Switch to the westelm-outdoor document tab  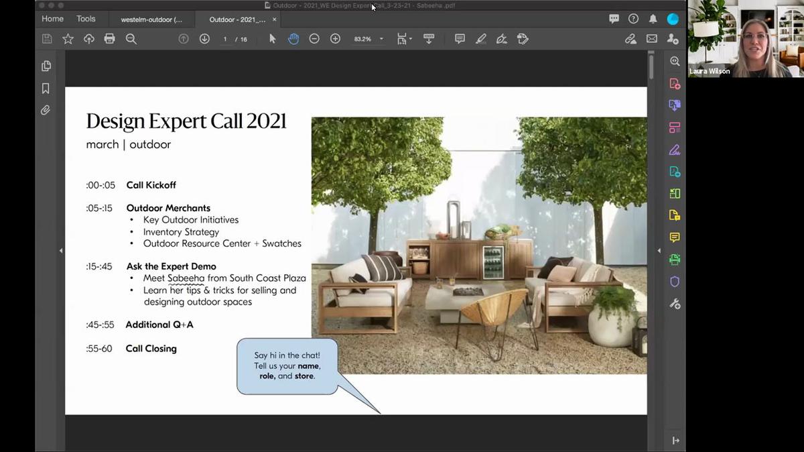click(x=151, y=19)
